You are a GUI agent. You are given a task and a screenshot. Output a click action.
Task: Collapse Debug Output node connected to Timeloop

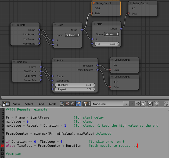[112, 60]
